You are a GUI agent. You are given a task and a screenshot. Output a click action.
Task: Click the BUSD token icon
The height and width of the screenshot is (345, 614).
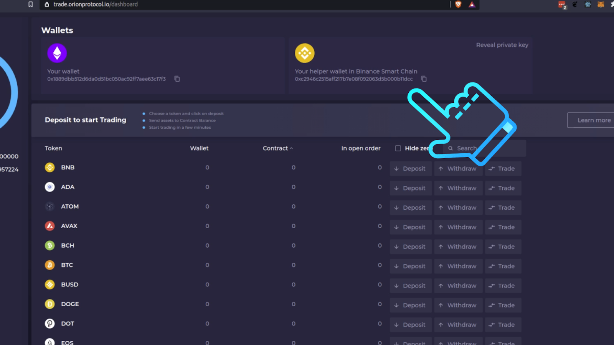coord(50,285)
